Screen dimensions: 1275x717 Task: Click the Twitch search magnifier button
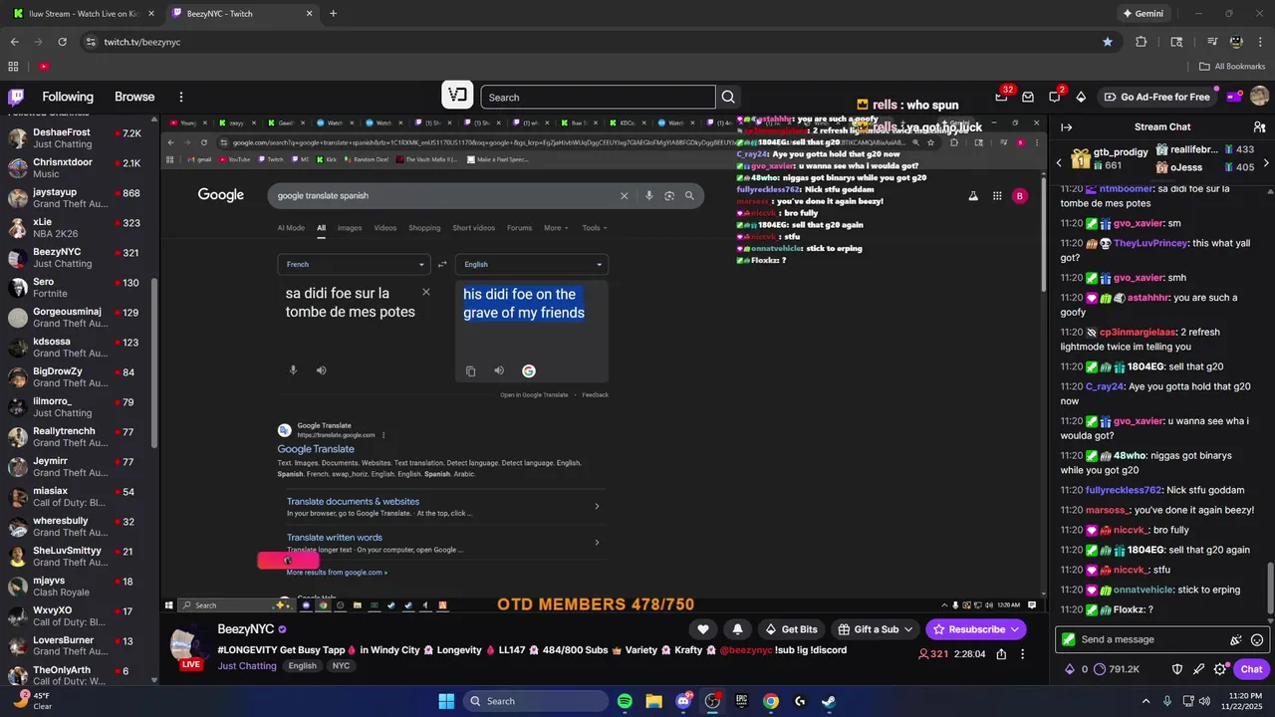click(x=728, y=97)
